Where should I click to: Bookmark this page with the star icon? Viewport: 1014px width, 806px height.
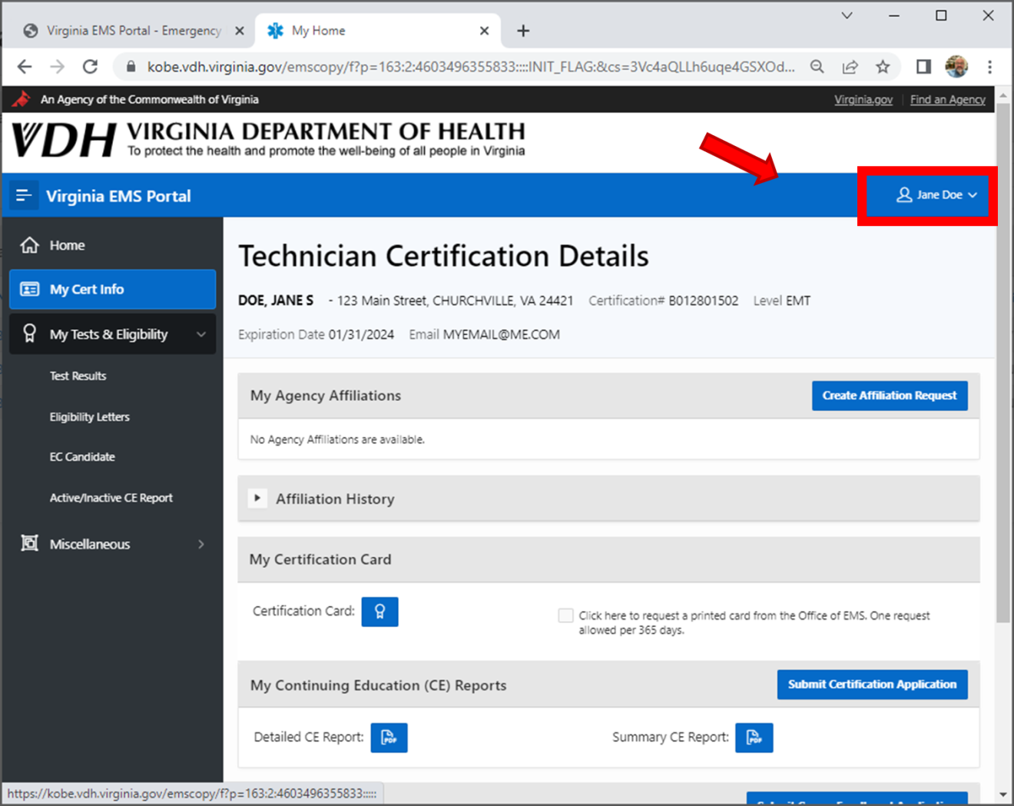tap(883, 67)
